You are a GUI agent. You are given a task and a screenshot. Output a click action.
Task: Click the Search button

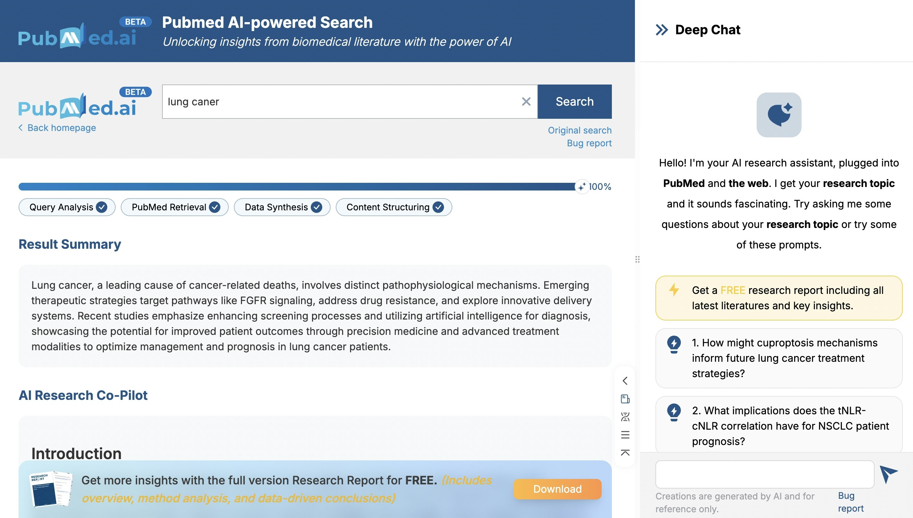click(574, 102)
